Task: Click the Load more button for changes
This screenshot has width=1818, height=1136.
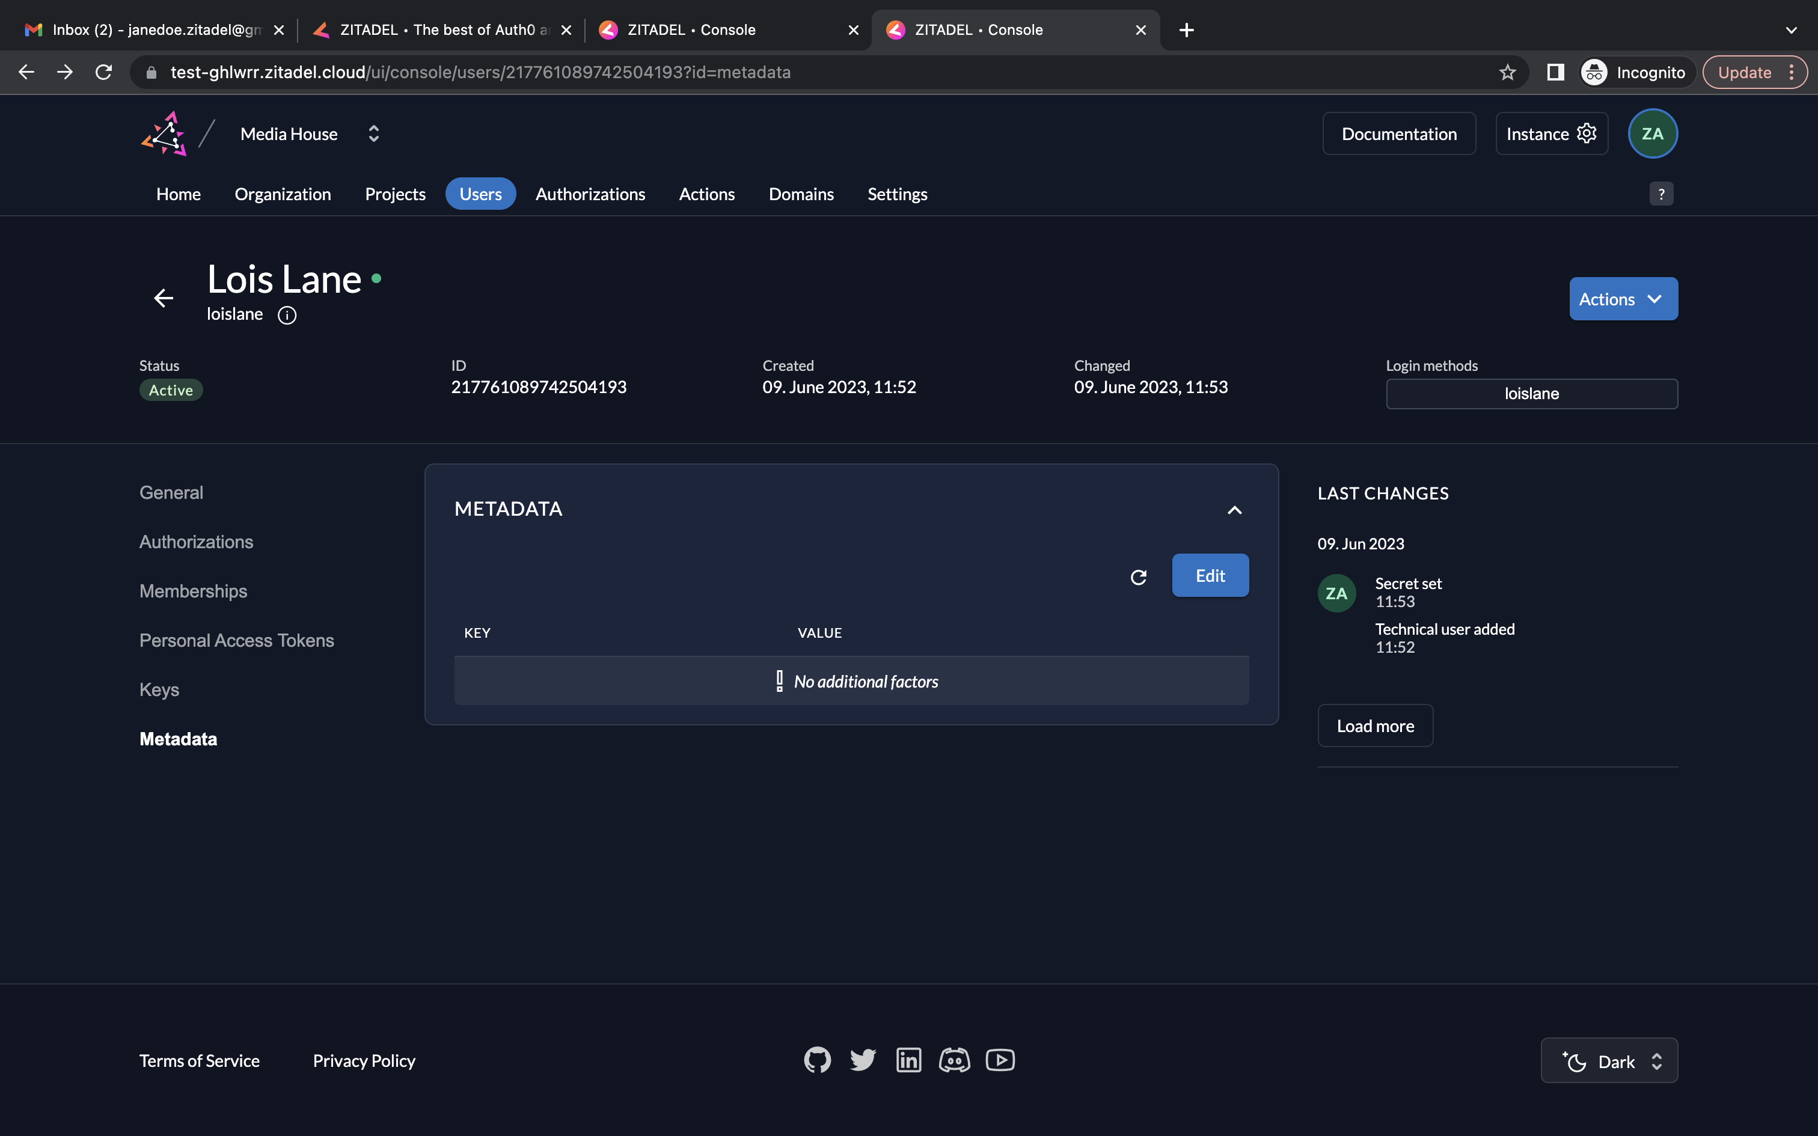Action: click(x=1374, y=725)
